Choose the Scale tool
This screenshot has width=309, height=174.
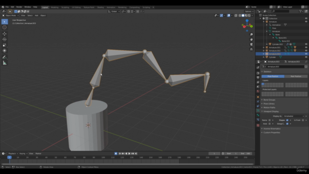(x=4, y=45)
